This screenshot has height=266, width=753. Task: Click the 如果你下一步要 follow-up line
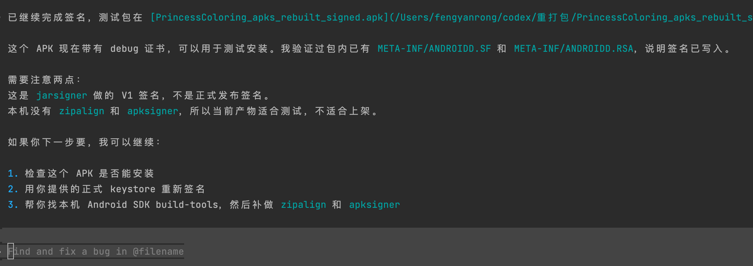pos(84,142)
